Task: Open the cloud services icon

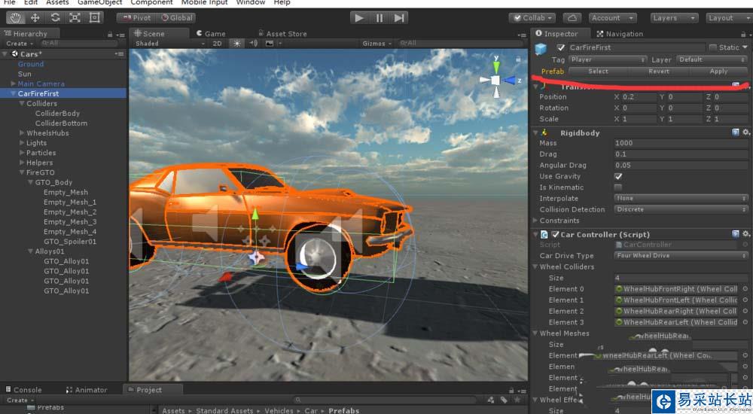Action: click(572, 17)
